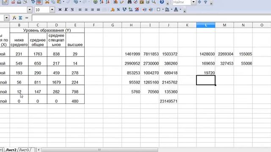
Task: Open the Function Wizard fx icon
Action: click(x=14, y=18)
